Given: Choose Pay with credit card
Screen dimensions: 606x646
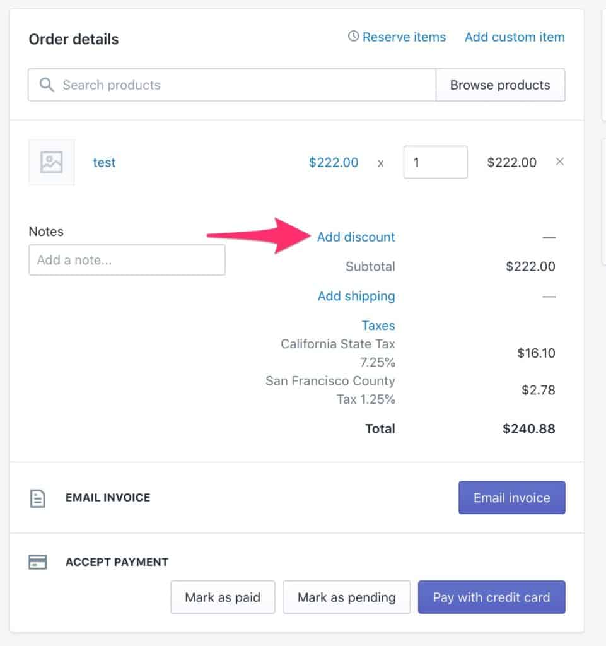Looking at the screenshot, I should pos(492,597).
